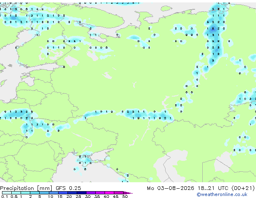Click the 30–35 mm purple legend swatch
Viewport: 256px width, 198px height.
[91, 193]
